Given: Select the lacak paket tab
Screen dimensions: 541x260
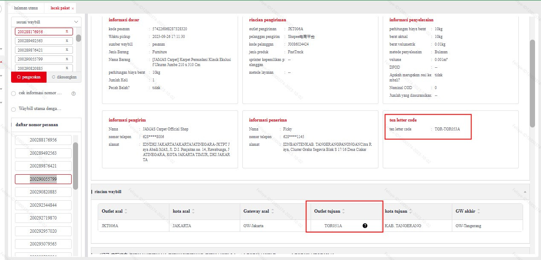Looking at the screenshot, I should pos(60,8).
